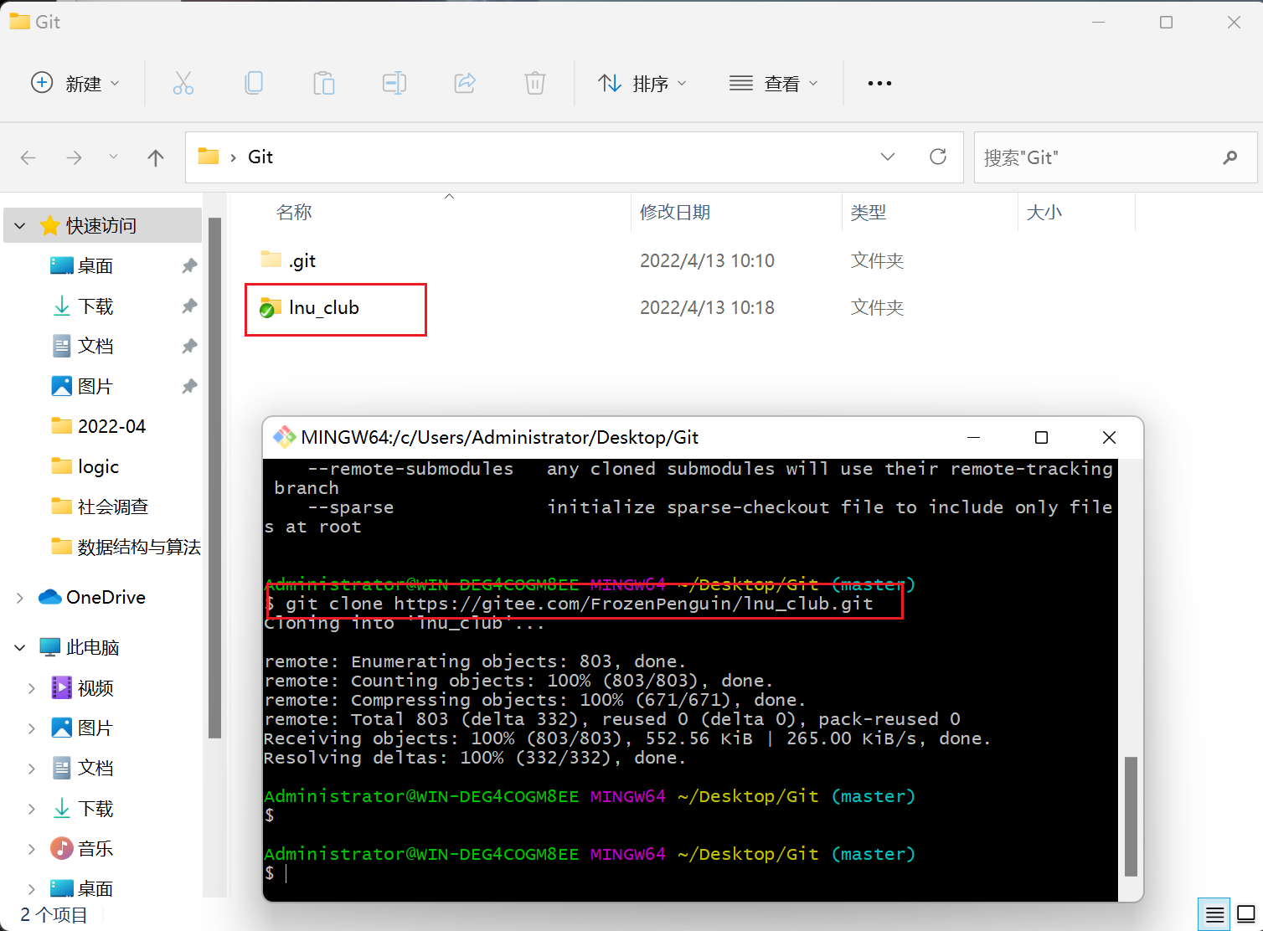This screenshot has height=931, width=1263.
Task: Refresh the Git folder view
Action: click(x=938, y=157)
